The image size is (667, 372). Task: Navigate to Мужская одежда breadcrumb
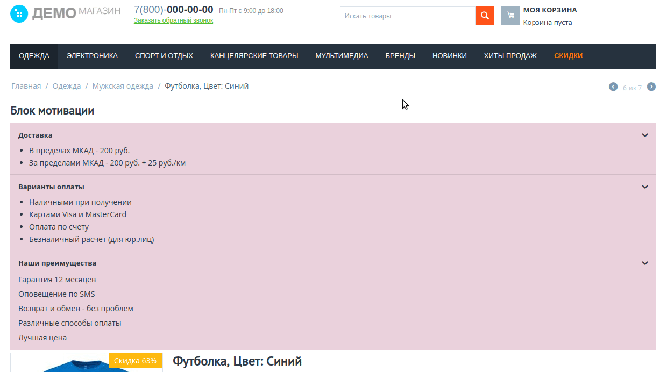point(123,85)
